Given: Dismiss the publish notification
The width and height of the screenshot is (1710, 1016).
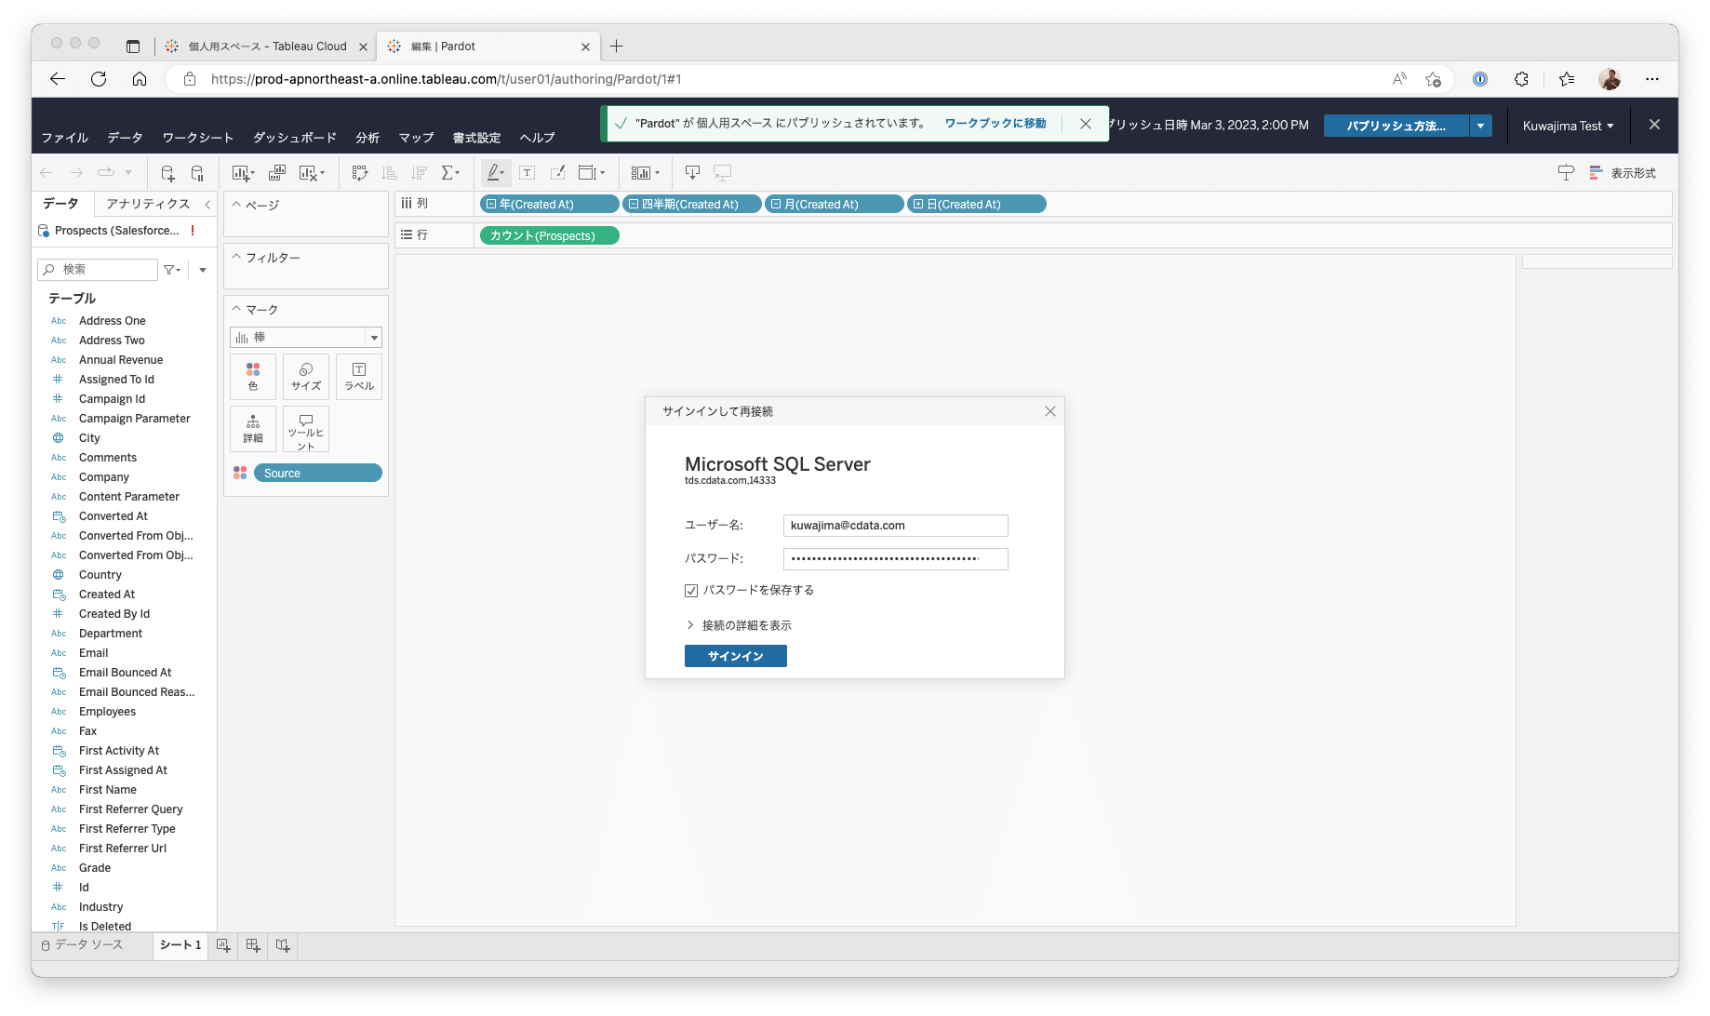Looking at the screenshot, I should (x=1086, y=124).
